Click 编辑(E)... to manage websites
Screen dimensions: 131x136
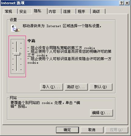(101, 113)
